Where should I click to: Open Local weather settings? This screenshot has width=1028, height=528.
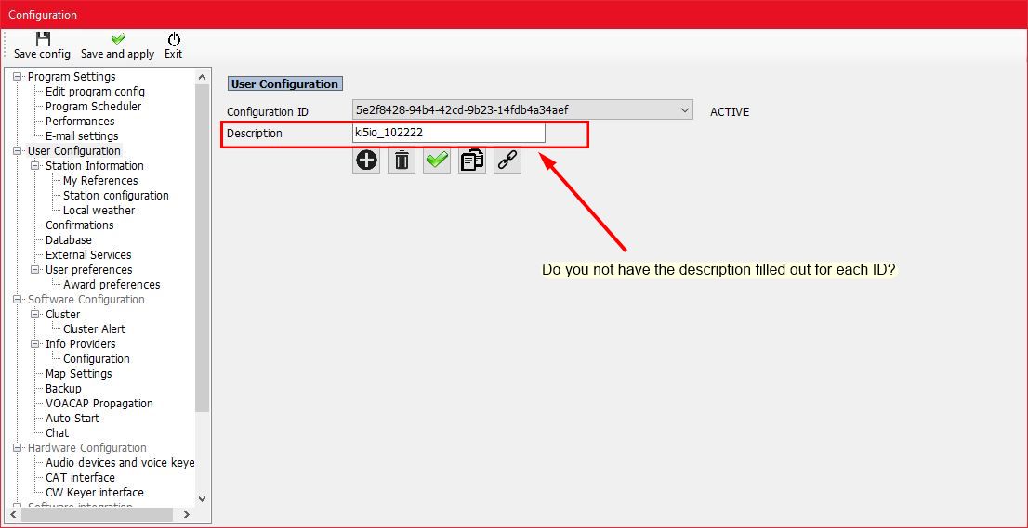[x=99, y=210]
